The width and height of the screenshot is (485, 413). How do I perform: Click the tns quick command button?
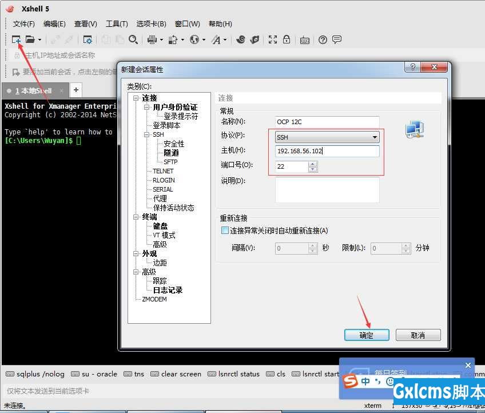pos(134,374)
